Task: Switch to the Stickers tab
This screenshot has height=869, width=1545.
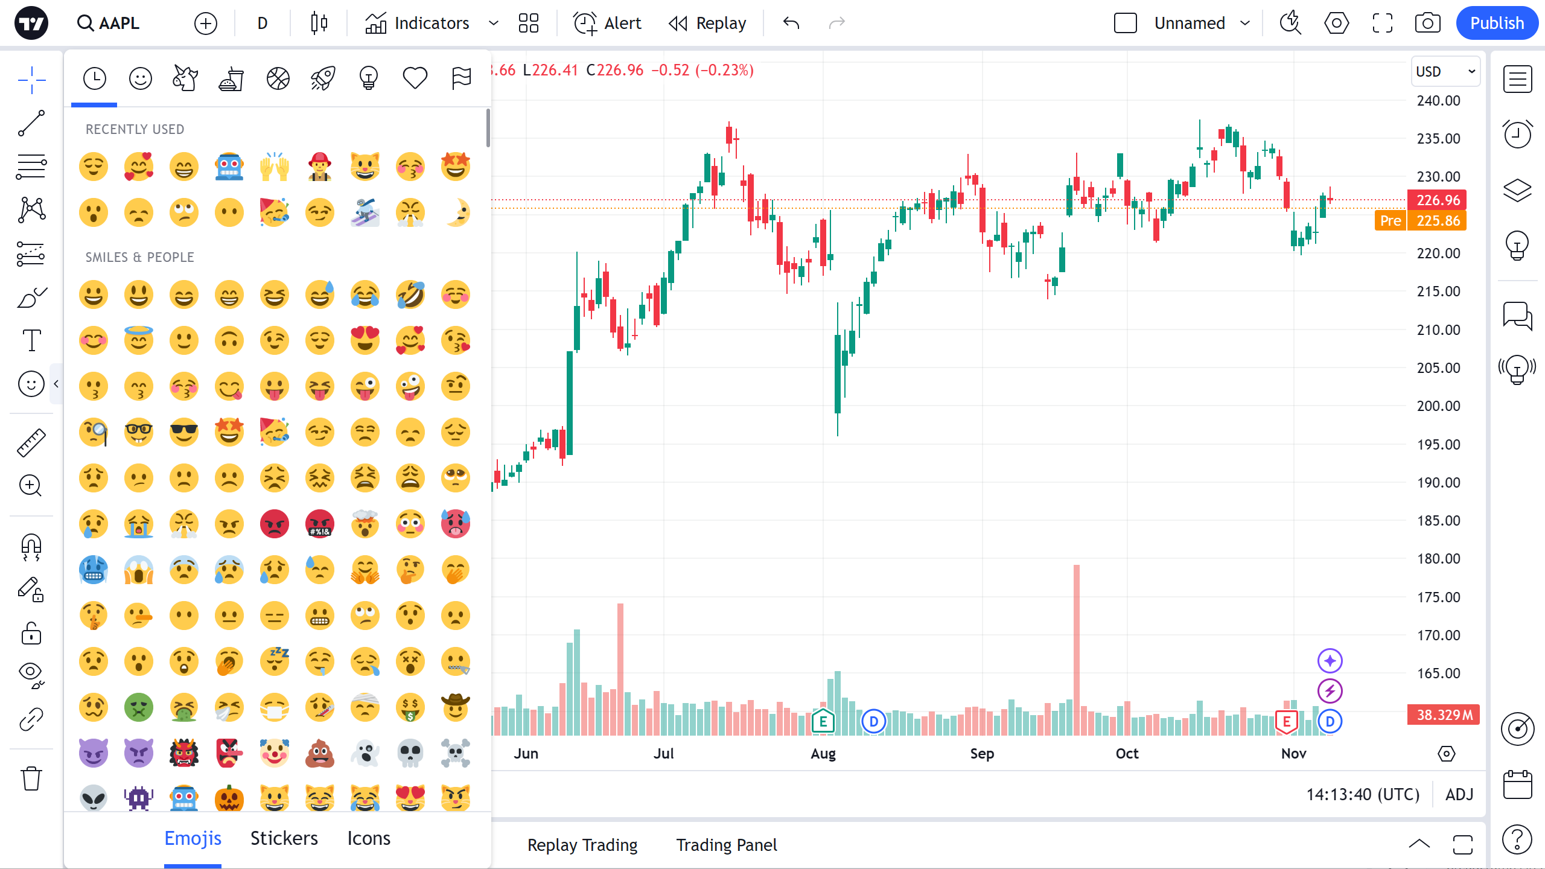Action: coord(284,838)
